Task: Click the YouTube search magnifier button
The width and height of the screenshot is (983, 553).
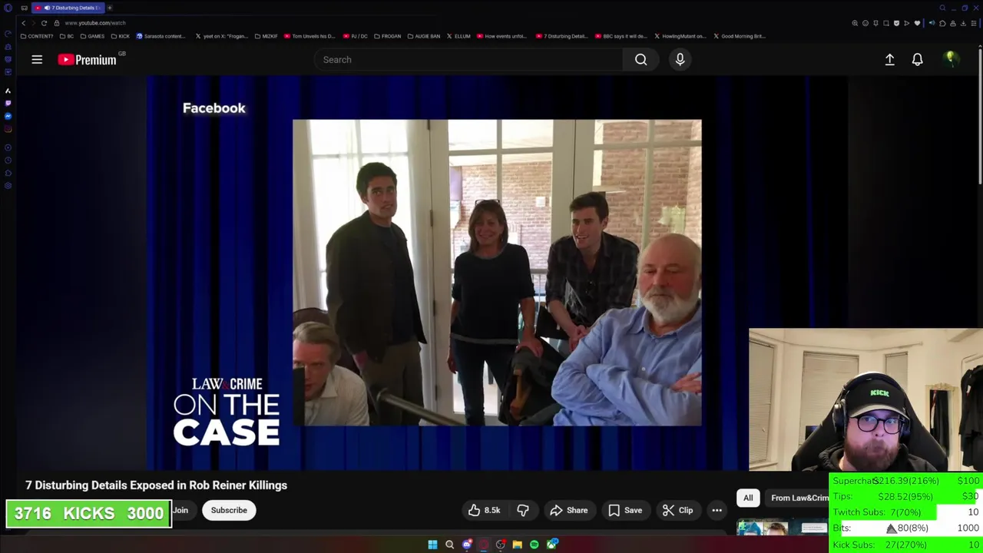Action: [640, 59]
